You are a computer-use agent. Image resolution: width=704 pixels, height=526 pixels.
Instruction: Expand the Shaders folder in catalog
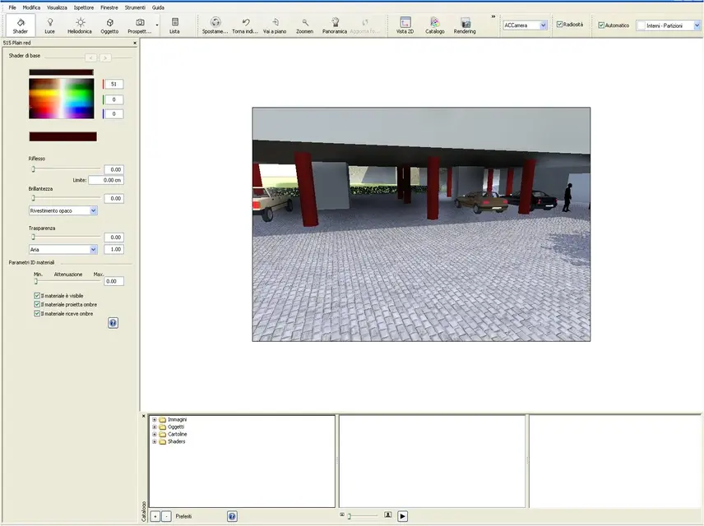click(155, 441)
